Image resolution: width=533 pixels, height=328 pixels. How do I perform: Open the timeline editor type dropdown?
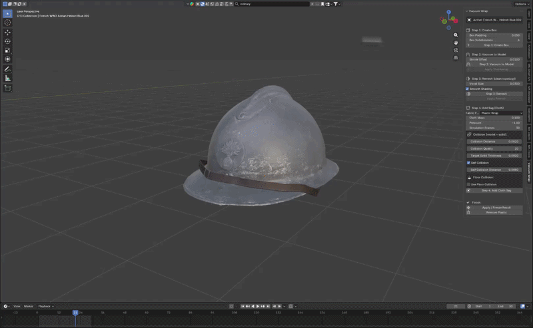point(7,306)
